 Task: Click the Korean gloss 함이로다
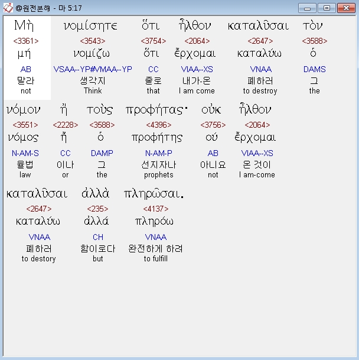[x=98, y=249]
